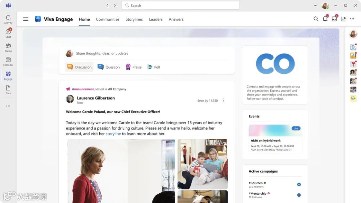Follow the #GoGreen campaign plus button
The height and width of the screenshot is (203, 361).
299,184
